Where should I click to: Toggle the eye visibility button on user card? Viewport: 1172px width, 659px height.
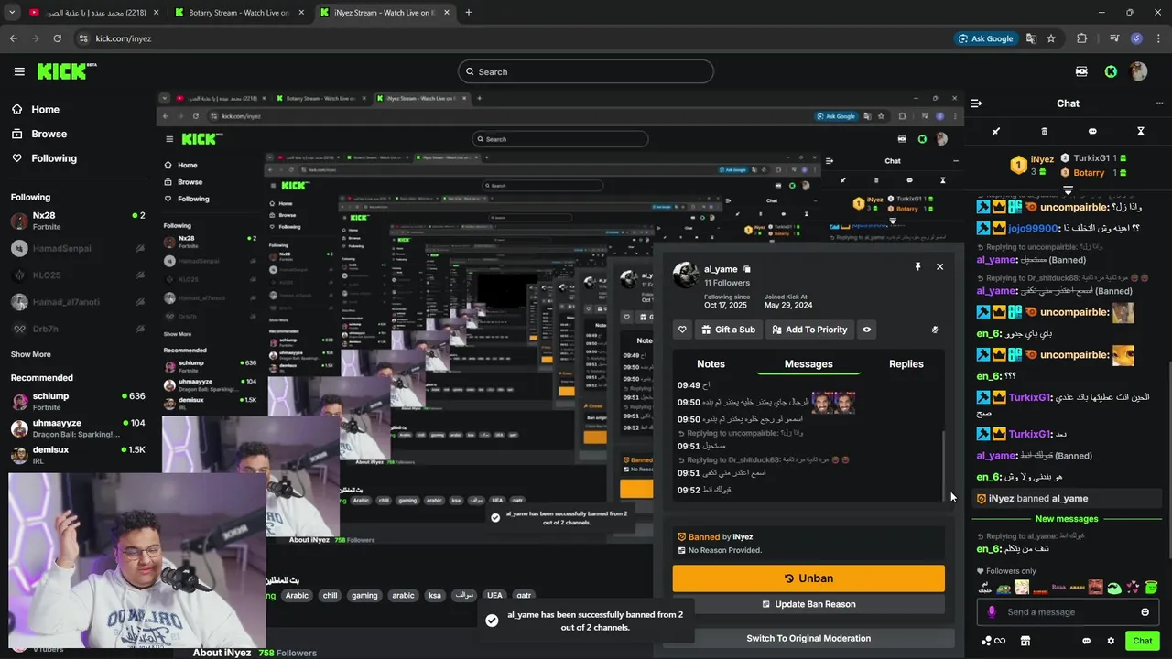coord(866,329)
